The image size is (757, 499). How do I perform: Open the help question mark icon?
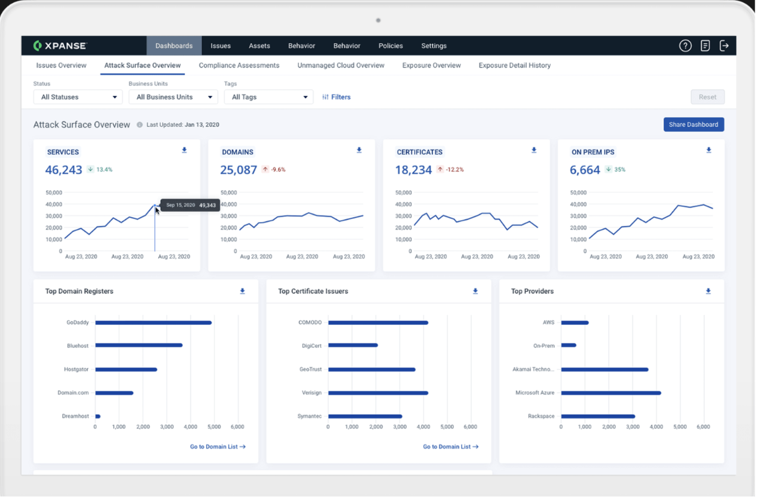click(685, 45)
